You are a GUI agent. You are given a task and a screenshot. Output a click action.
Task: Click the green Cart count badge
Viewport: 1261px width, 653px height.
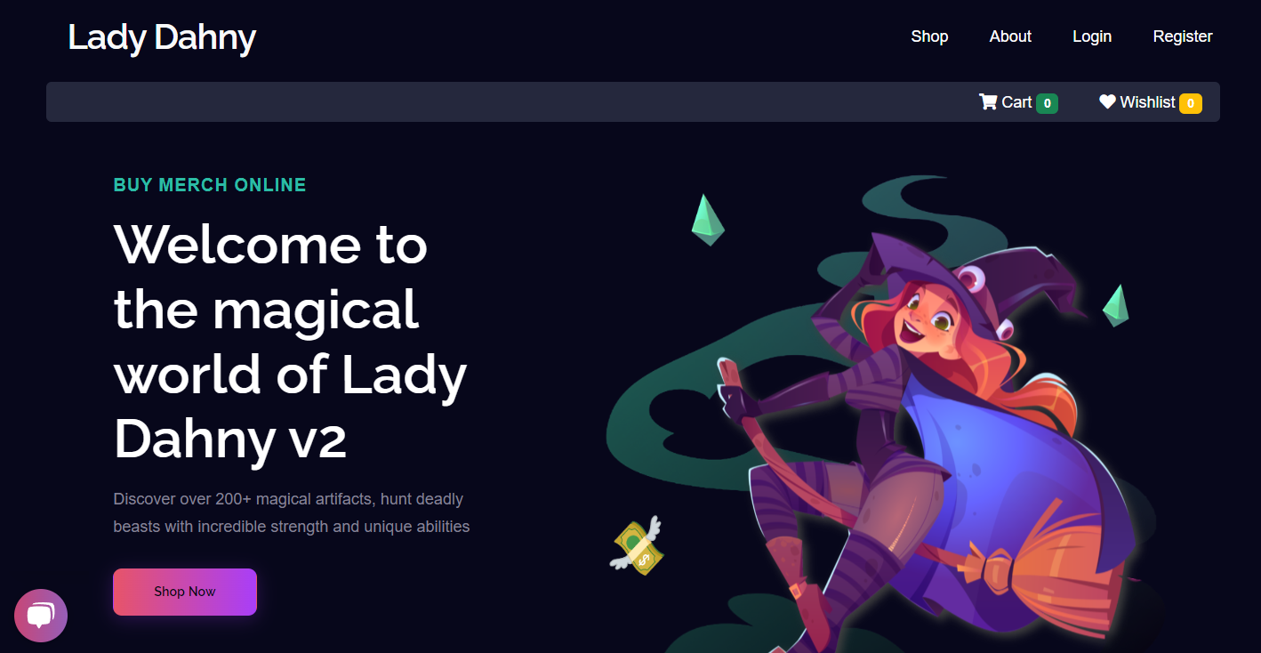[1048, 103]
